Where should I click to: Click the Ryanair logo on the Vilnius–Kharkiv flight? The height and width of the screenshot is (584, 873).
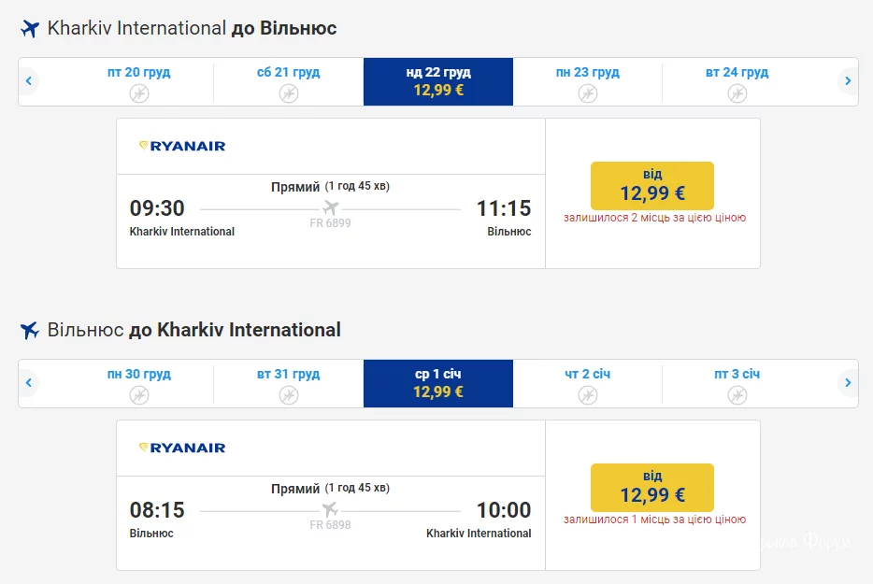point(182,448)
